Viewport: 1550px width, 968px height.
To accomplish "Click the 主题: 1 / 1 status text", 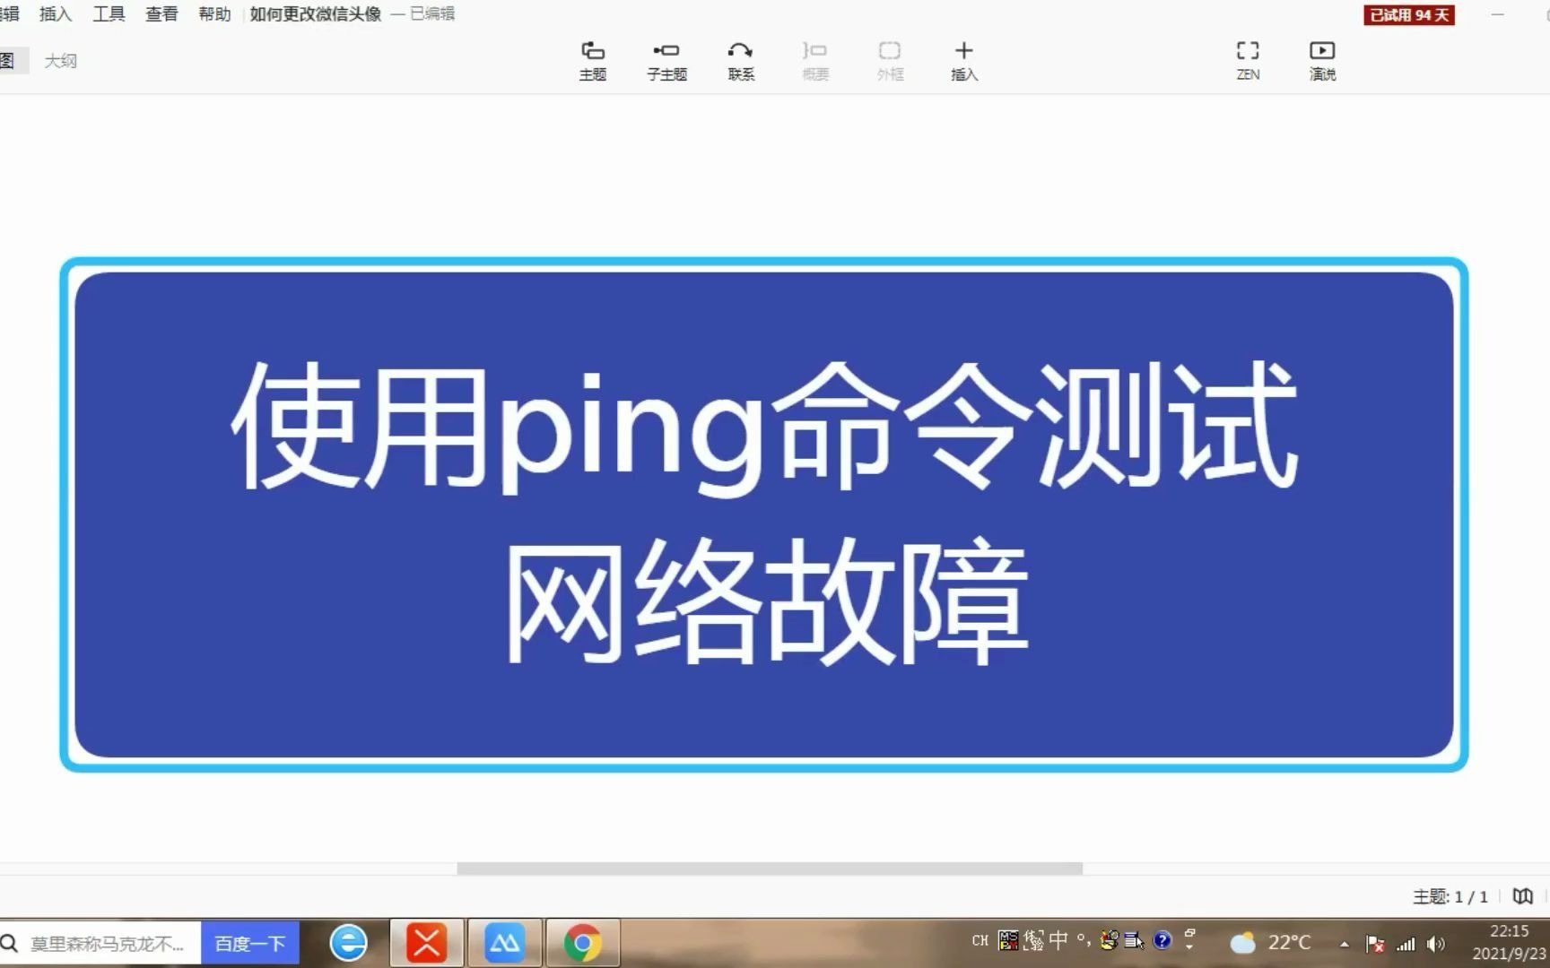I will coord(1450,896).
